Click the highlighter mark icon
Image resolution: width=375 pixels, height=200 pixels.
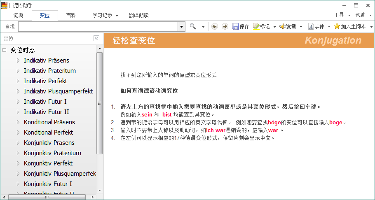[x=256, y=26]
